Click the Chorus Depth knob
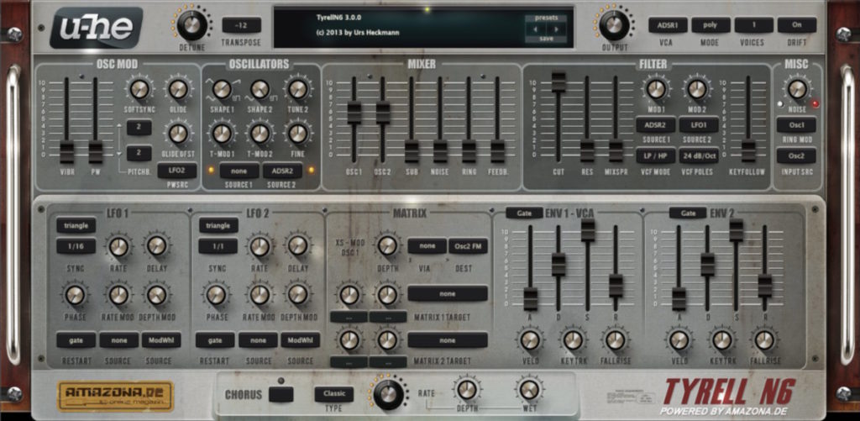Viewport: 860px width, 421px height. [x=467, y=390]
